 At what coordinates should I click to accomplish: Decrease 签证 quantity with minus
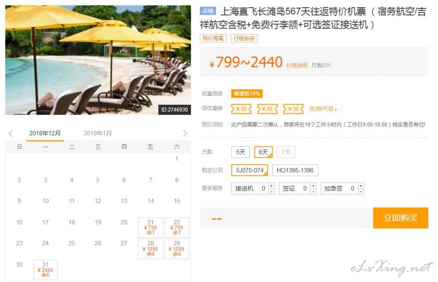313,192
